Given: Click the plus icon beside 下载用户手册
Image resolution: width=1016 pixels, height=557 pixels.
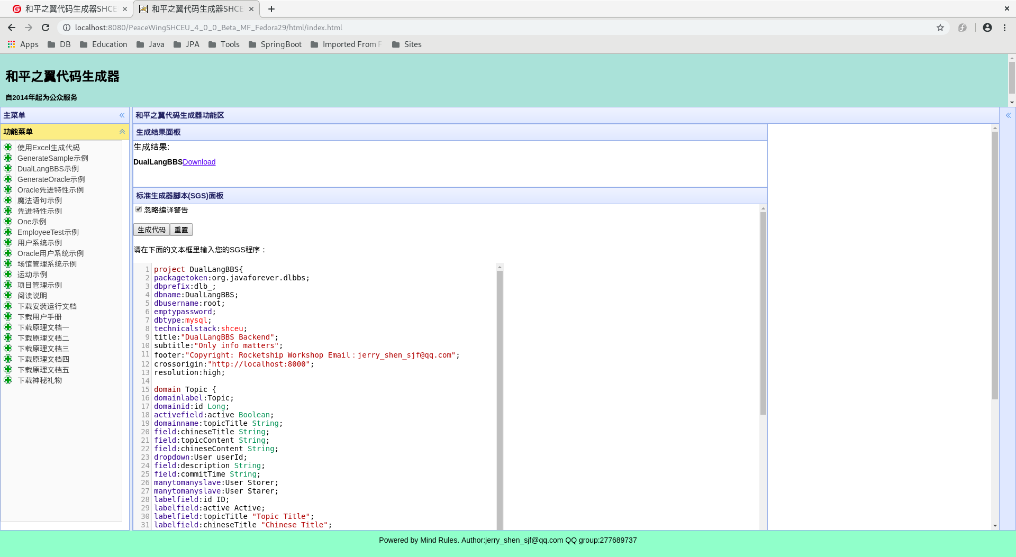Looking at the screenshot, I should coord(8,316).
